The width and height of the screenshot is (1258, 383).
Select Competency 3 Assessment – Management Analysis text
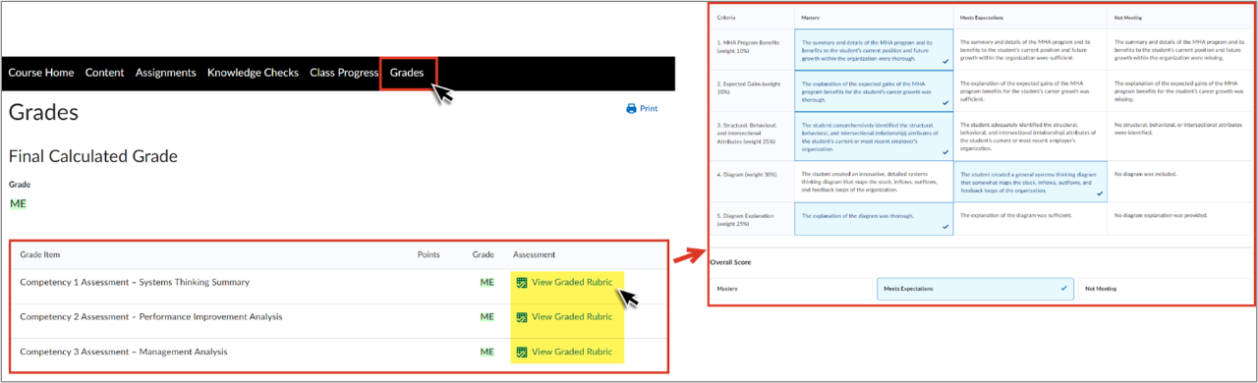click(124, 352)
